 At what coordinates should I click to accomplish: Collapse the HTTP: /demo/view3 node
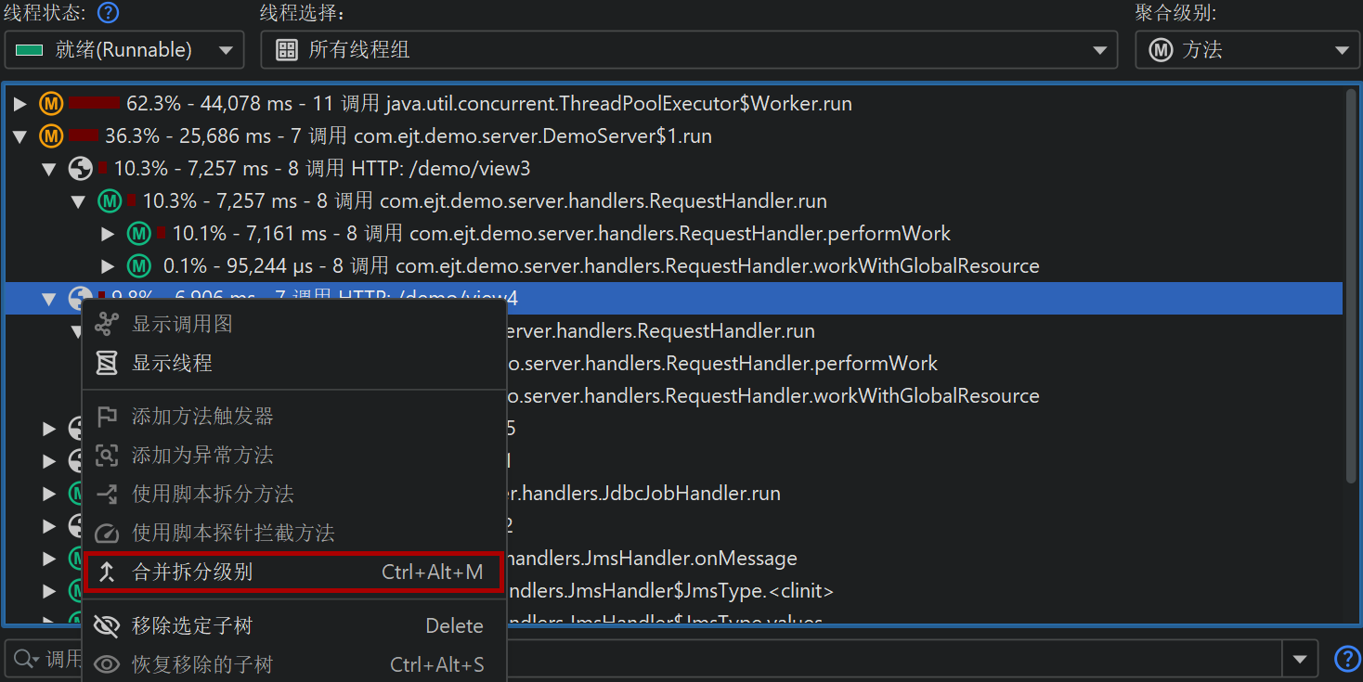[50, 169]
